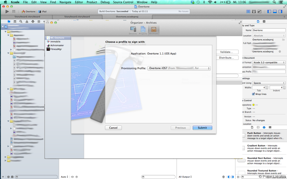The height and width of the screenshot is (179, 287).
Task: Show the Media library icon
Action: click(x=270, y=127)
